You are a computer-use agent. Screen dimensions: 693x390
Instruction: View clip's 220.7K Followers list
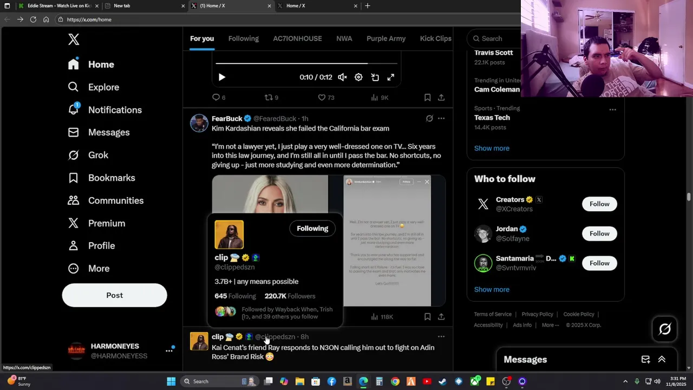coord(290,296)
